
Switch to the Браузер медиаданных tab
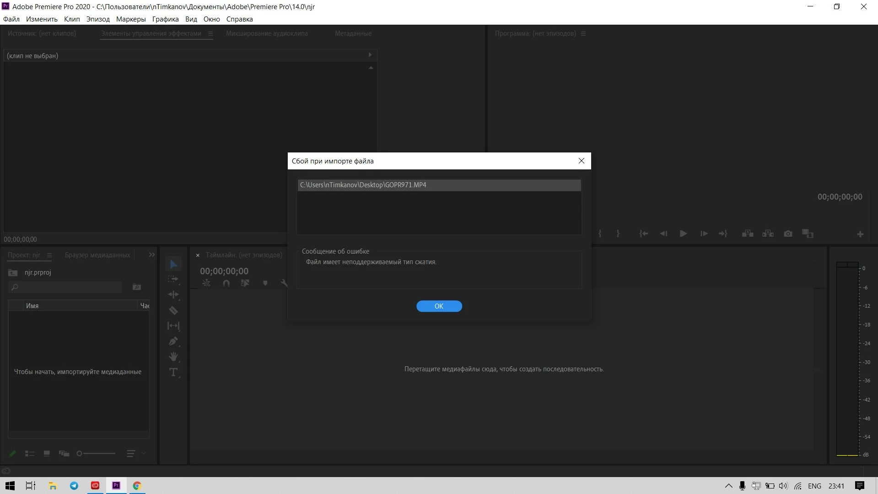[97, 255]
